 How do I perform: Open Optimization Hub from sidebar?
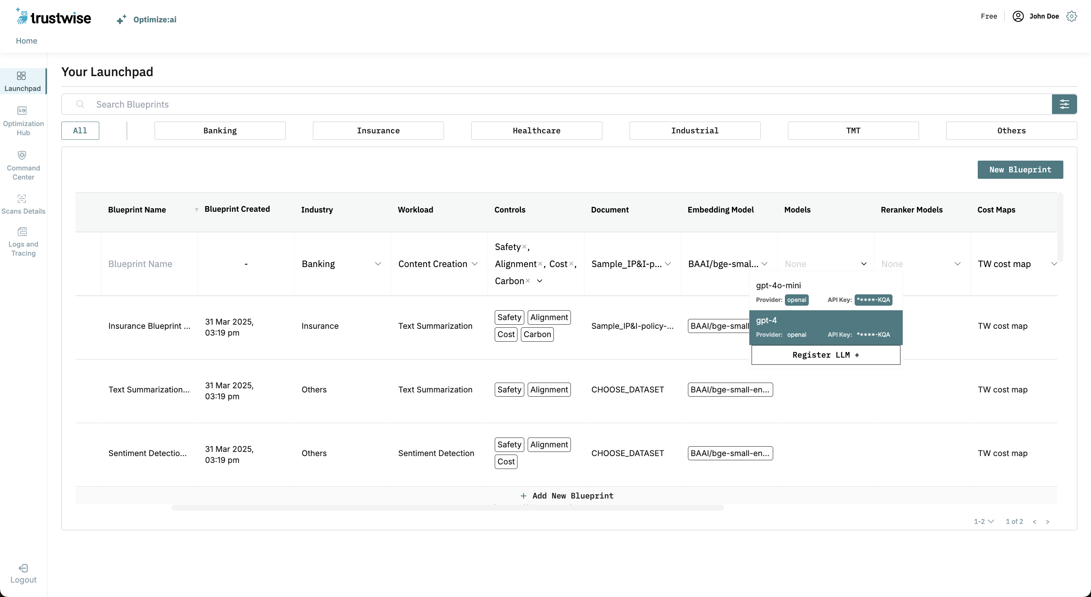(22, 111)
